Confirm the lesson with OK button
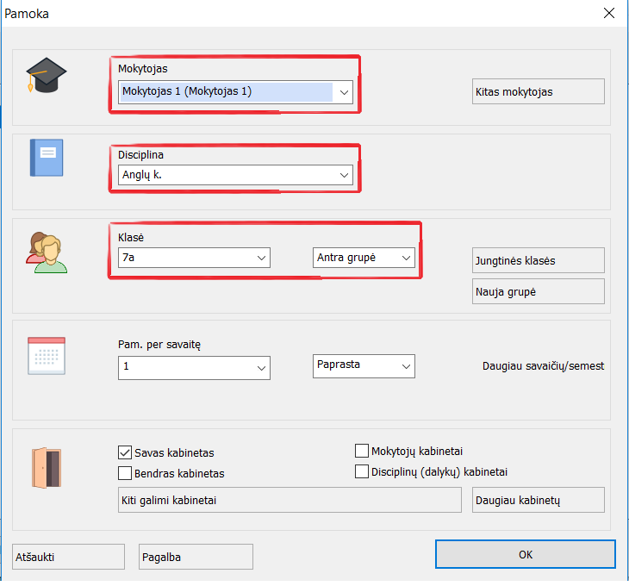 tap(526, 554)
